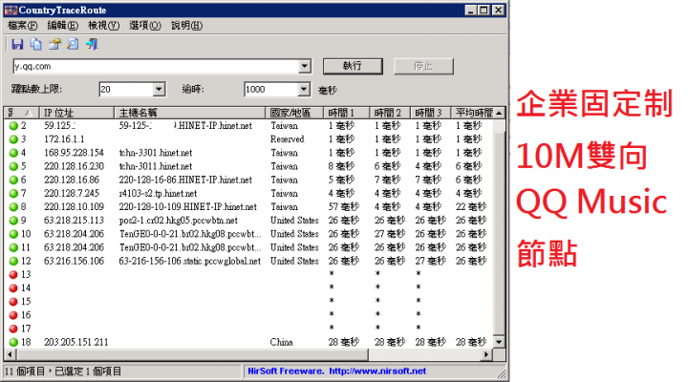688x382 pixels.
Task: Click the 執行 button
Action: (353, 66)
